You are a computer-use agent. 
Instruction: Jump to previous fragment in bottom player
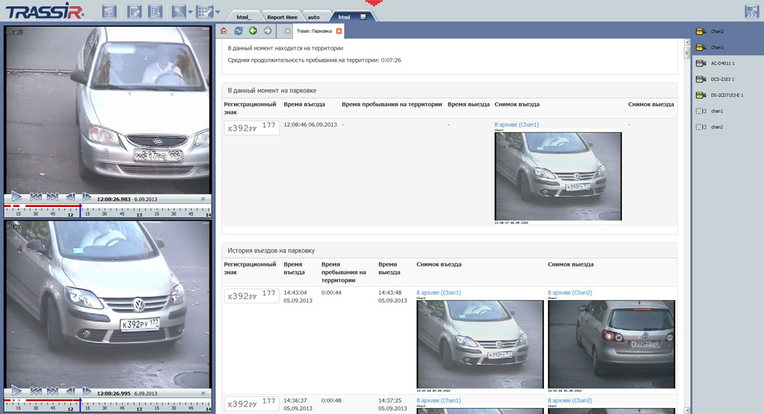pyautogui.click(x=36, y=391)
